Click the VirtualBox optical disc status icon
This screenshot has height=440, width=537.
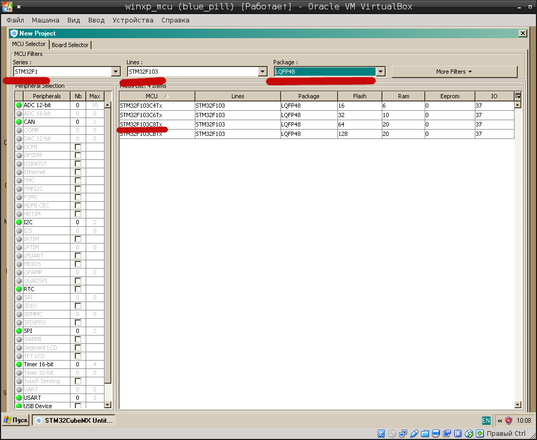click(392, 434)
